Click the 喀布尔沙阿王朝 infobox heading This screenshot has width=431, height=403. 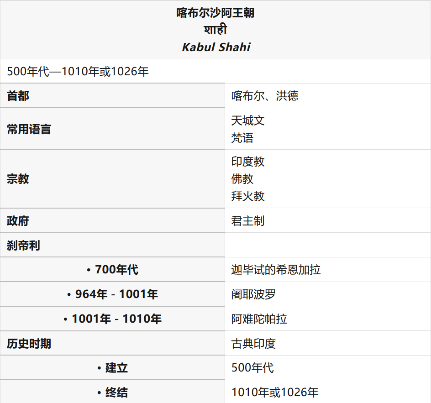[x=215, y=13]
